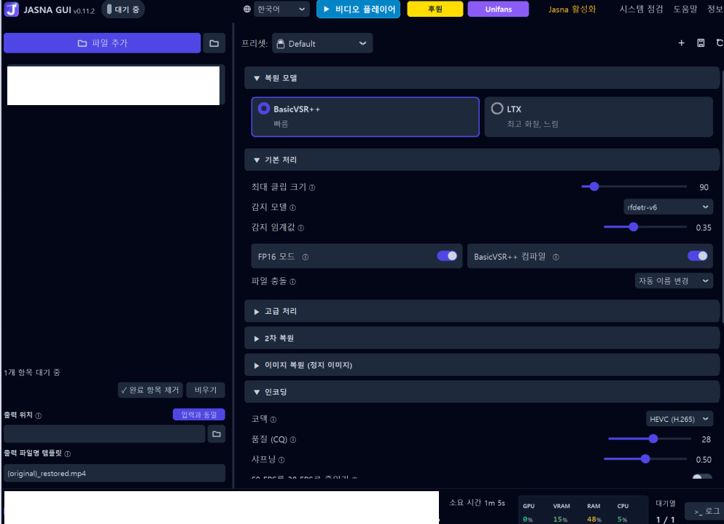The height and width of the screenshot is (524, 724).
Task: Toggle the 60 FPS reduction switch
Action: click(702, 477)
